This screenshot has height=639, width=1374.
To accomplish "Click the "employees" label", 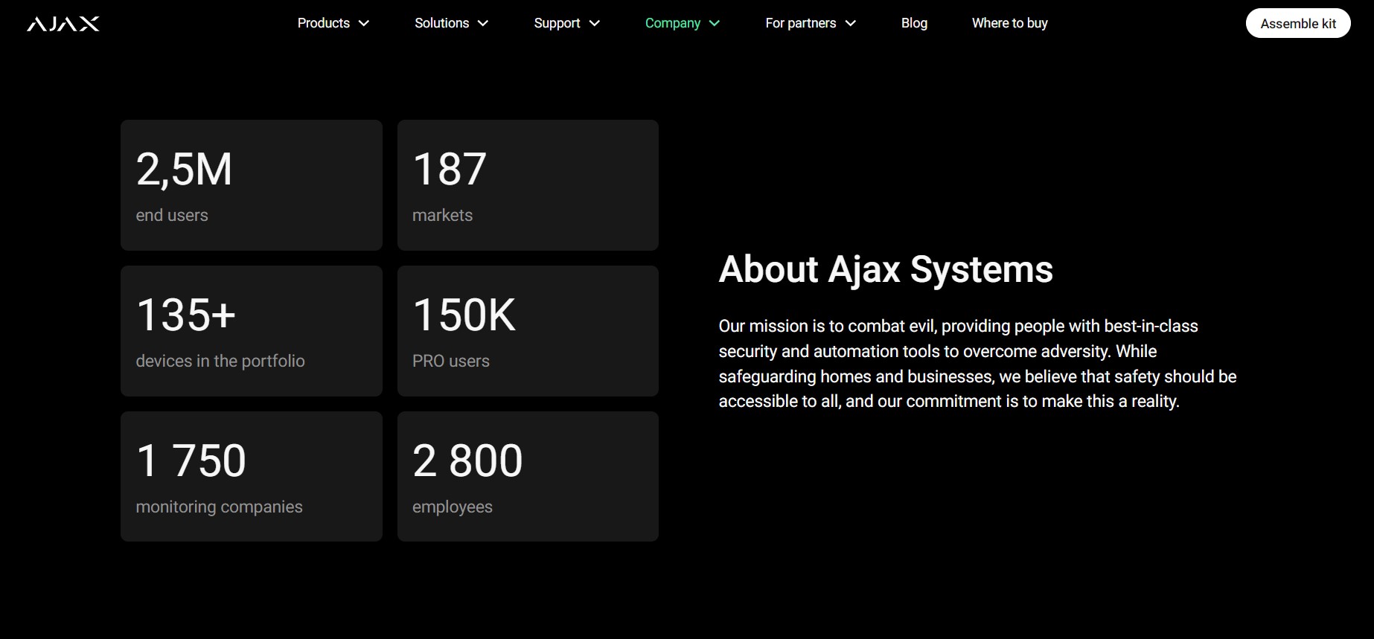I will 453,507.
